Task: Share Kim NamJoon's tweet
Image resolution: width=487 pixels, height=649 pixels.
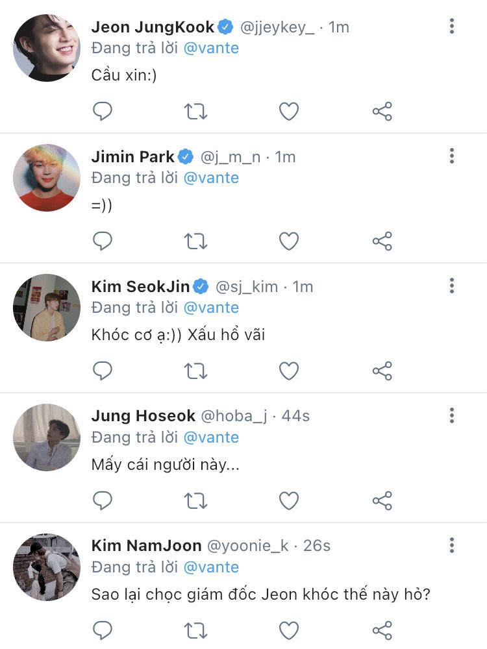Action: (382, 630)
